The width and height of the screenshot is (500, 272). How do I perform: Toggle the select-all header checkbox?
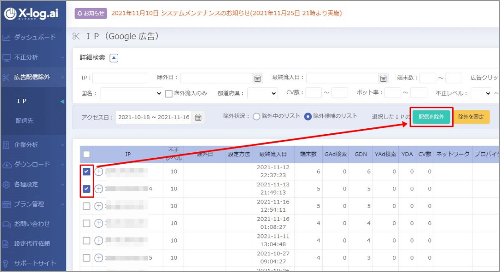pos(86,154)
